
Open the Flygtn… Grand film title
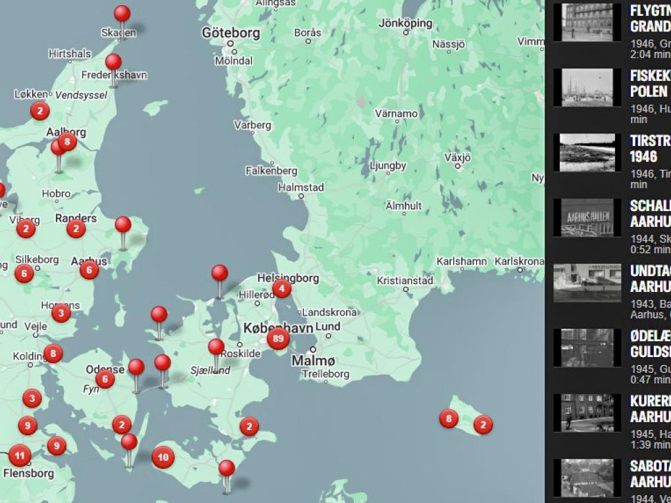pos(649,18)
